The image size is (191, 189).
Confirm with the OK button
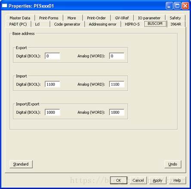(x=119, y=180)
